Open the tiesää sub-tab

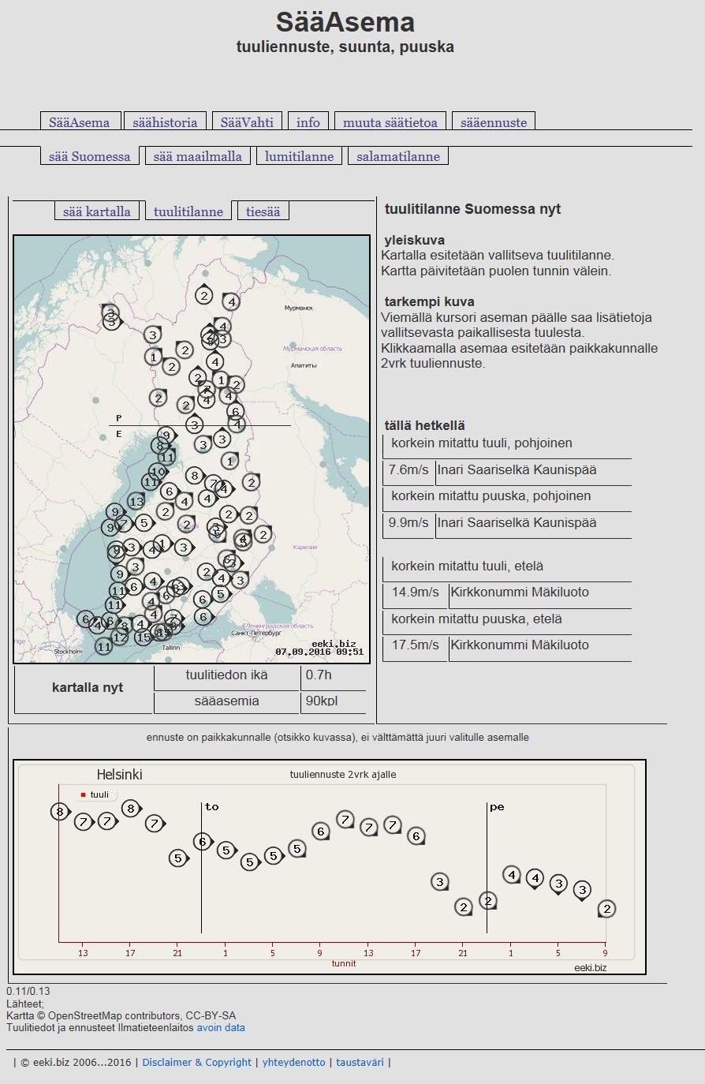263,211
